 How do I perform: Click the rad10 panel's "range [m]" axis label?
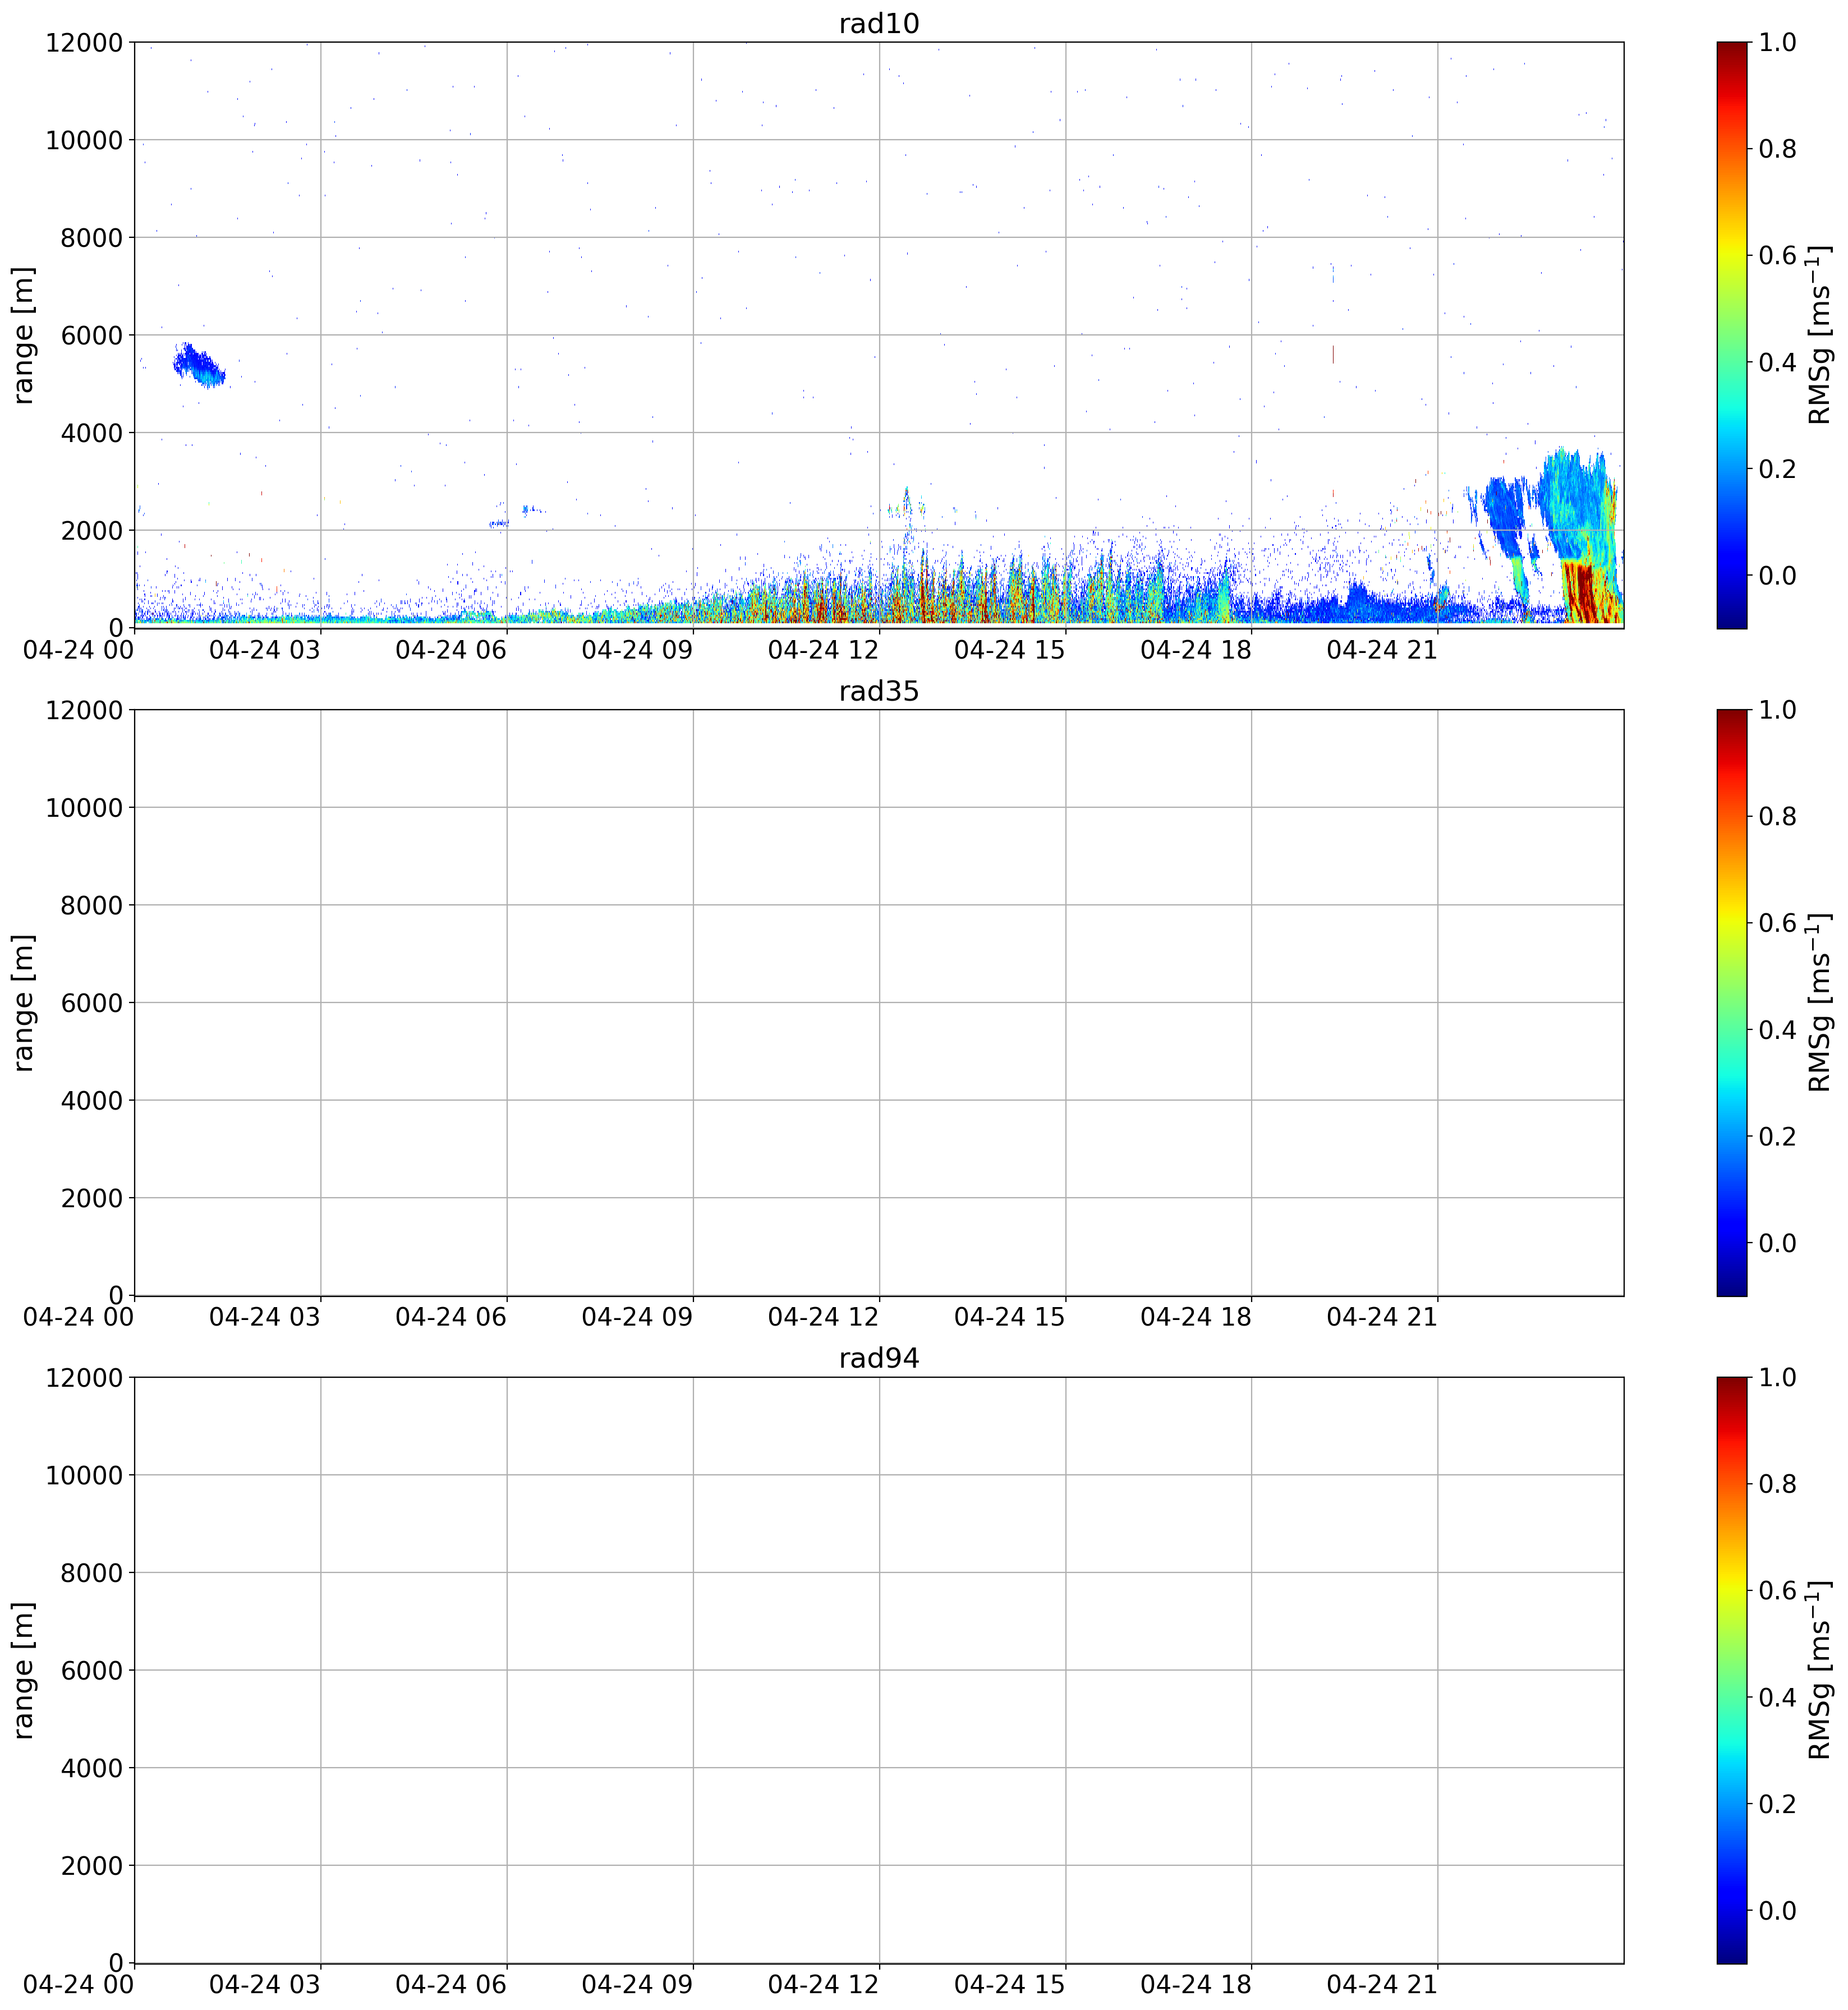tap(24, 335)
